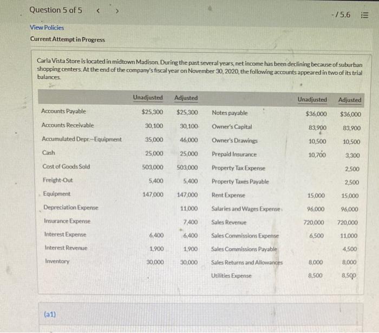The width and height of the screenshot is (379, 333).
Task: Click the 'Insurance Expense' label
Action: 67,221
